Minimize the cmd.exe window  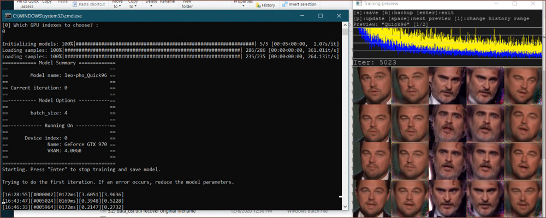pos(302,16)
